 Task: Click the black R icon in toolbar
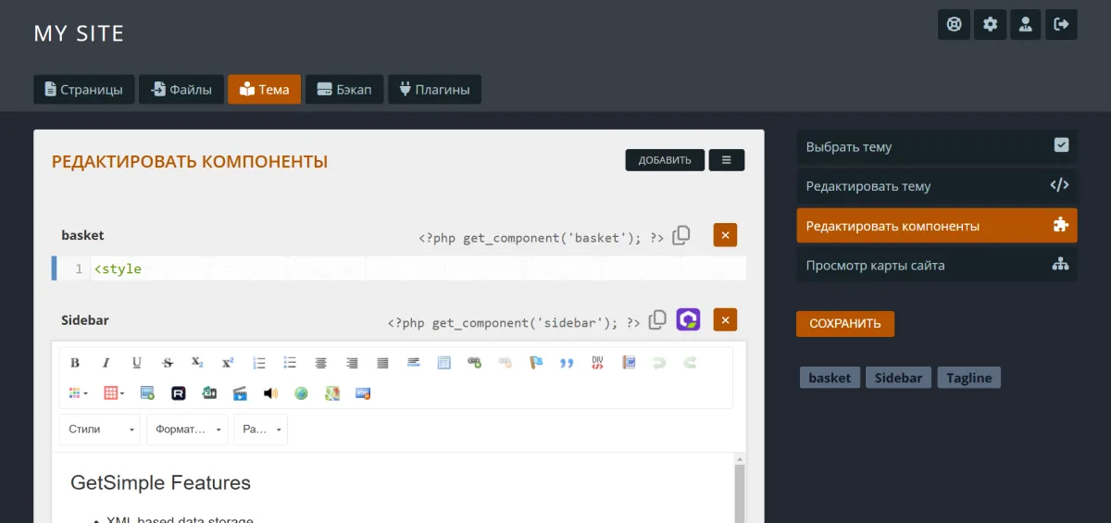[179, 393]
